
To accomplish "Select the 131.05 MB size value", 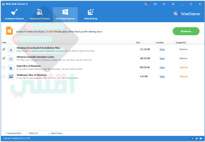I will click(x=145, y=49).
